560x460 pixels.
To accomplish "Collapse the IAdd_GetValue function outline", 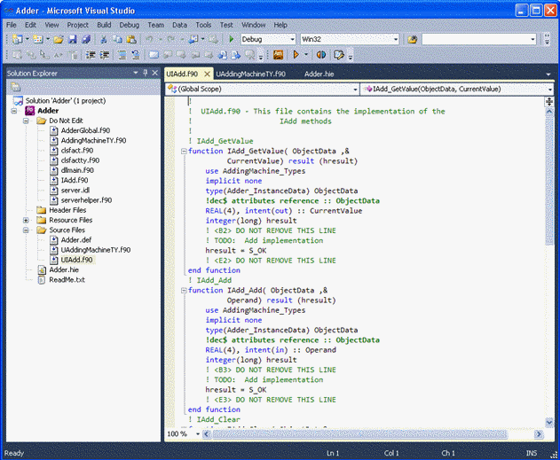I will (x=184, y=152).
